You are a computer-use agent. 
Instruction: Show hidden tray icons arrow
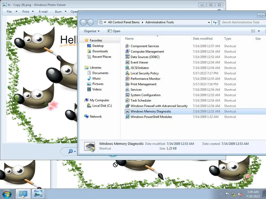pyautogui.click(x=221, y=194)
